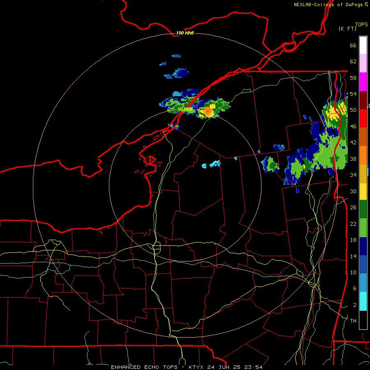This screenshot has width=370, height=370.
Task: Click the K FT units label
Action: pyautogui.click(x=347, y=28)
